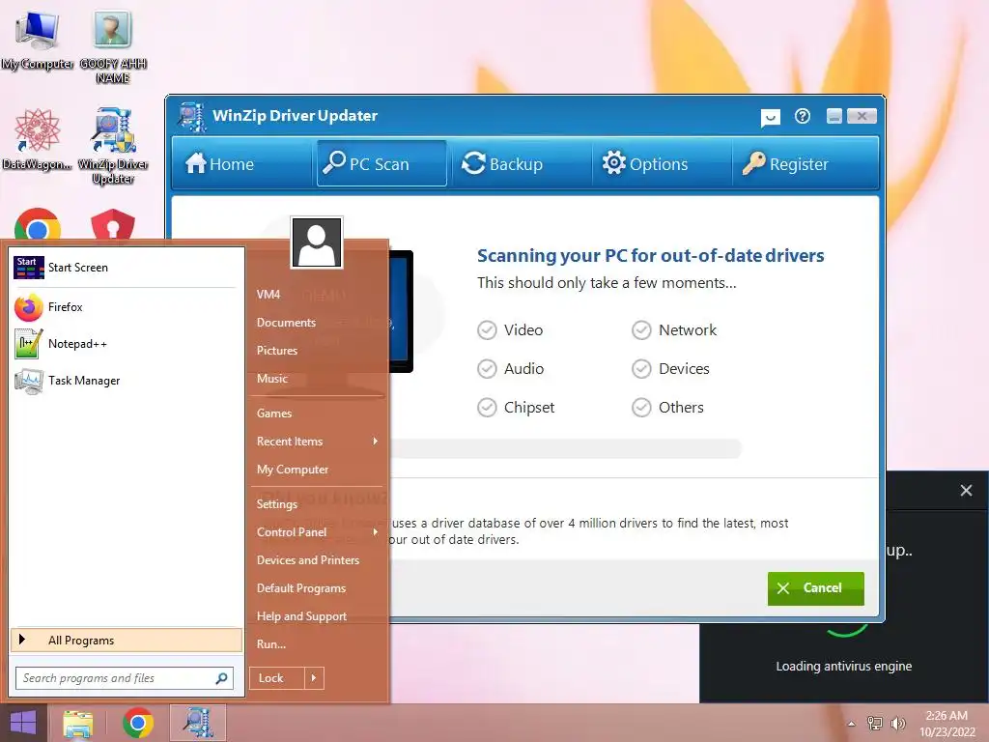Click the search magnifier icon in Start menu
989x742 pixels.
coord(221,678)
